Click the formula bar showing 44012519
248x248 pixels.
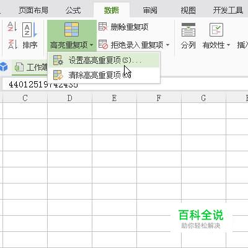125,84
